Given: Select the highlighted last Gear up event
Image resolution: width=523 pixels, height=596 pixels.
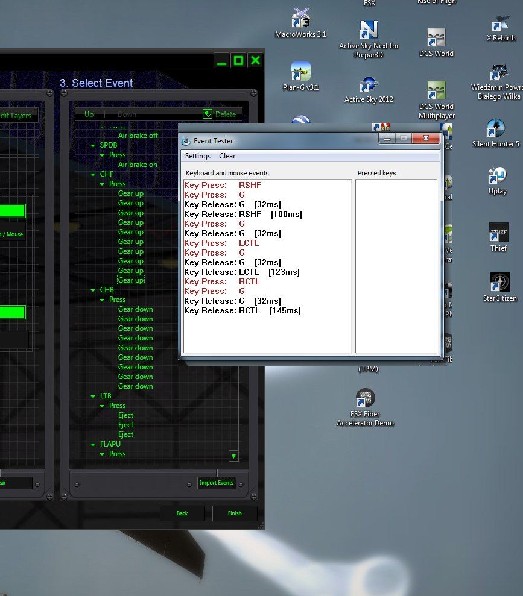Looking at the screenshot, I should click(131, 280).
